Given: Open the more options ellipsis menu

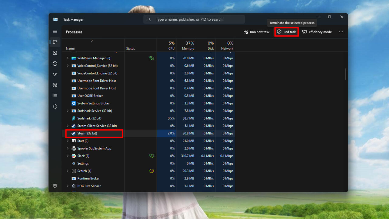Looking at the screenshot, I should pos(341,32).
